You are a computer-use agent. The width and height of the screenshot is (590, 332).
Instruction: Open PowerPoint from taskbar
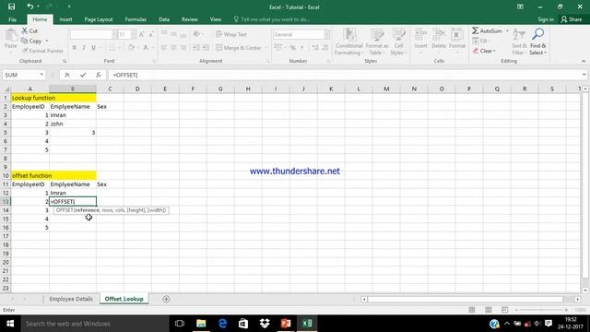click(x=286, y=324)
